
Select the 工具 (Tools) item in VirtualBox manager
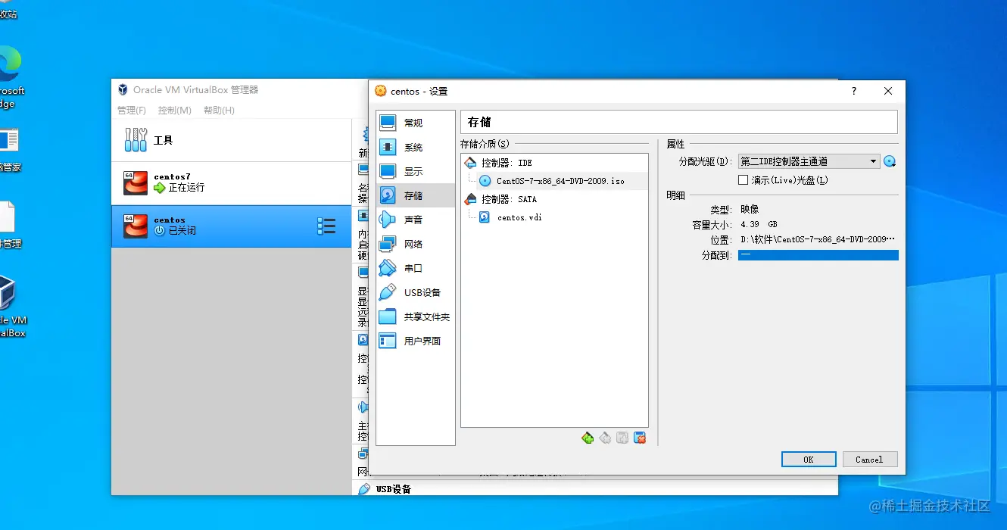point(232,140)
